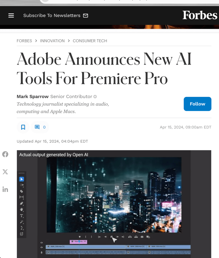Open Subscribe To Newsletters link

point(52,15)
